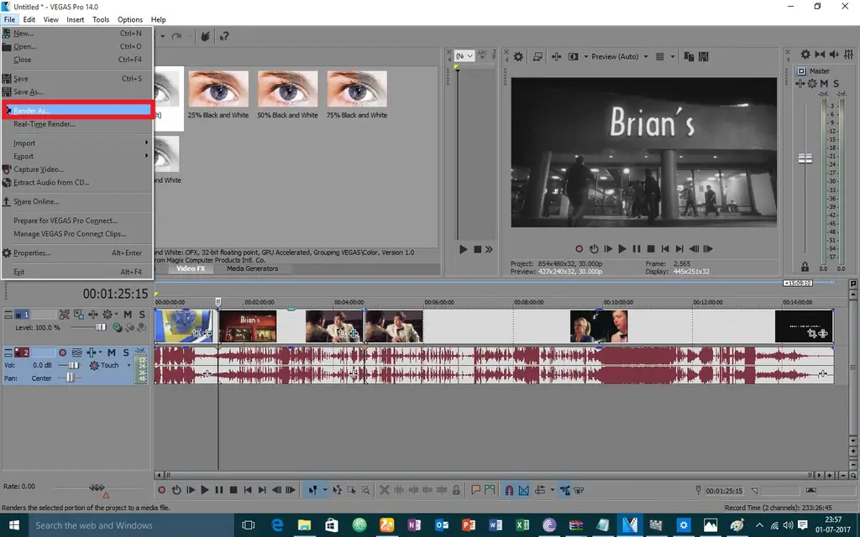Stop playback in preview window
The height and width of the screenshot is (537, 860).
[x=651, y=248]
